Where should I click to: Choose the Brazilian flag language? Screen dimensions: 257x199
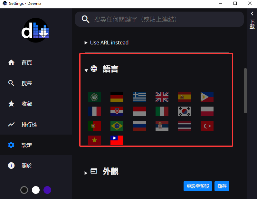click(x=117, y=126)
